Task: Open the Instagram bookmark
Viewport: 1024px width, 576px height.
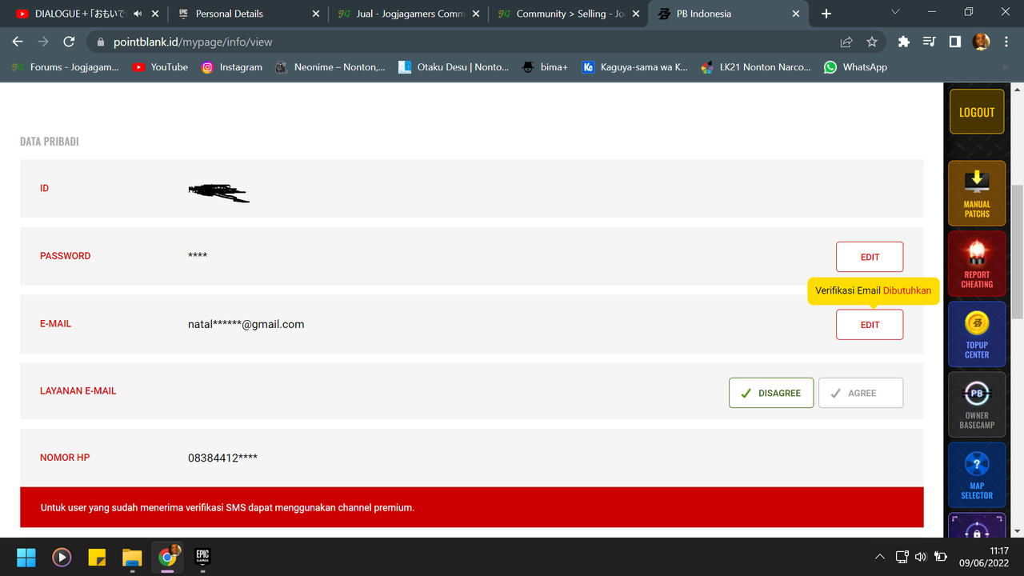Action: [232, 67]
